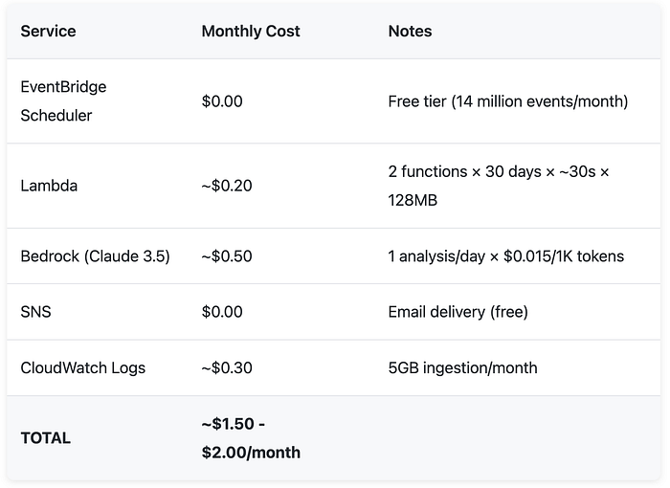This screenshot has width=670, height=488.
Task: Click the TOTAL row label
Action: [46, 438]
